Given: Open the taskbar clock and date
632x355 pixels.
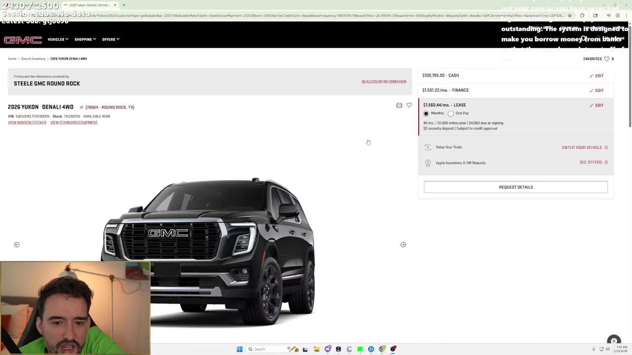Looking at the screenshot, I should pos(622,349).
